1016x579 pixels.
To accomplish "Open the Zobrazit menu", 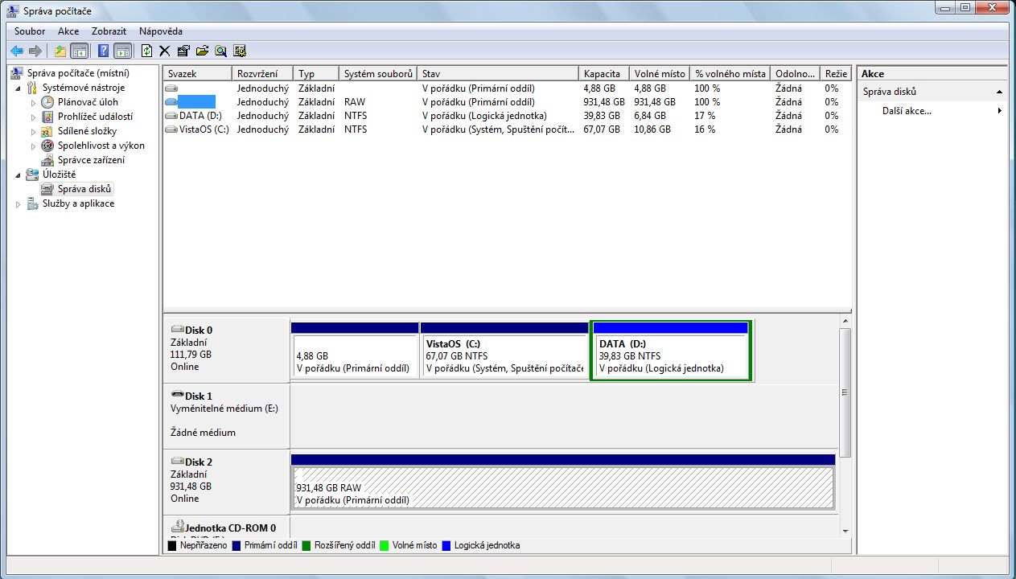I will coord(109,31).
